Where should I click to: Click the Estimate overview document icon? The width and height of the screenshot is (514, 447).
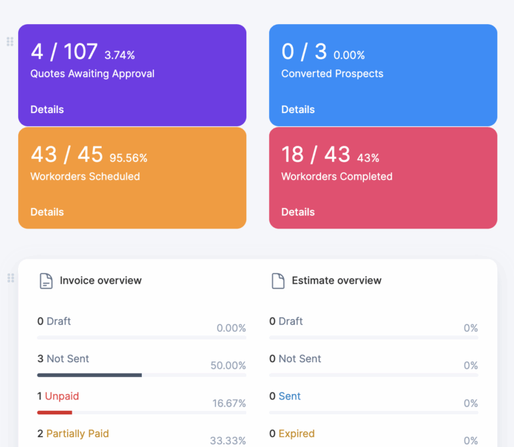pos(278,281)
